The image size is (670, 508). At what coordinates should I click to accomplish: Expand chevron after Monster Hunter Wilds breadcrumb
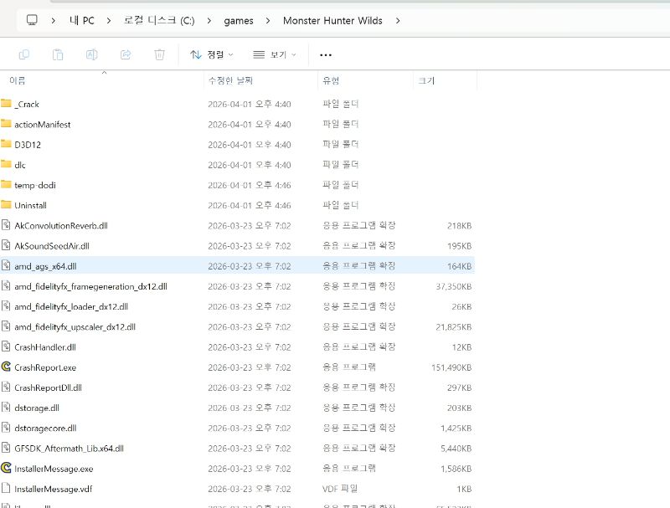[x=397, y=20]
